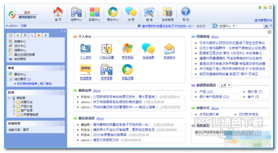278x153 pixels.
Task: Click the 发起流程 icon in 个人中心
Action: tap(128, 69)
